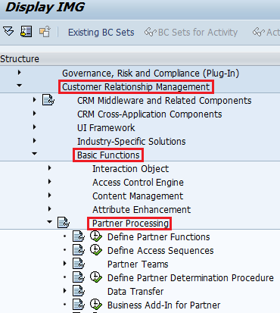Open documentation icon for CRM Middleware node

(48, 100)
